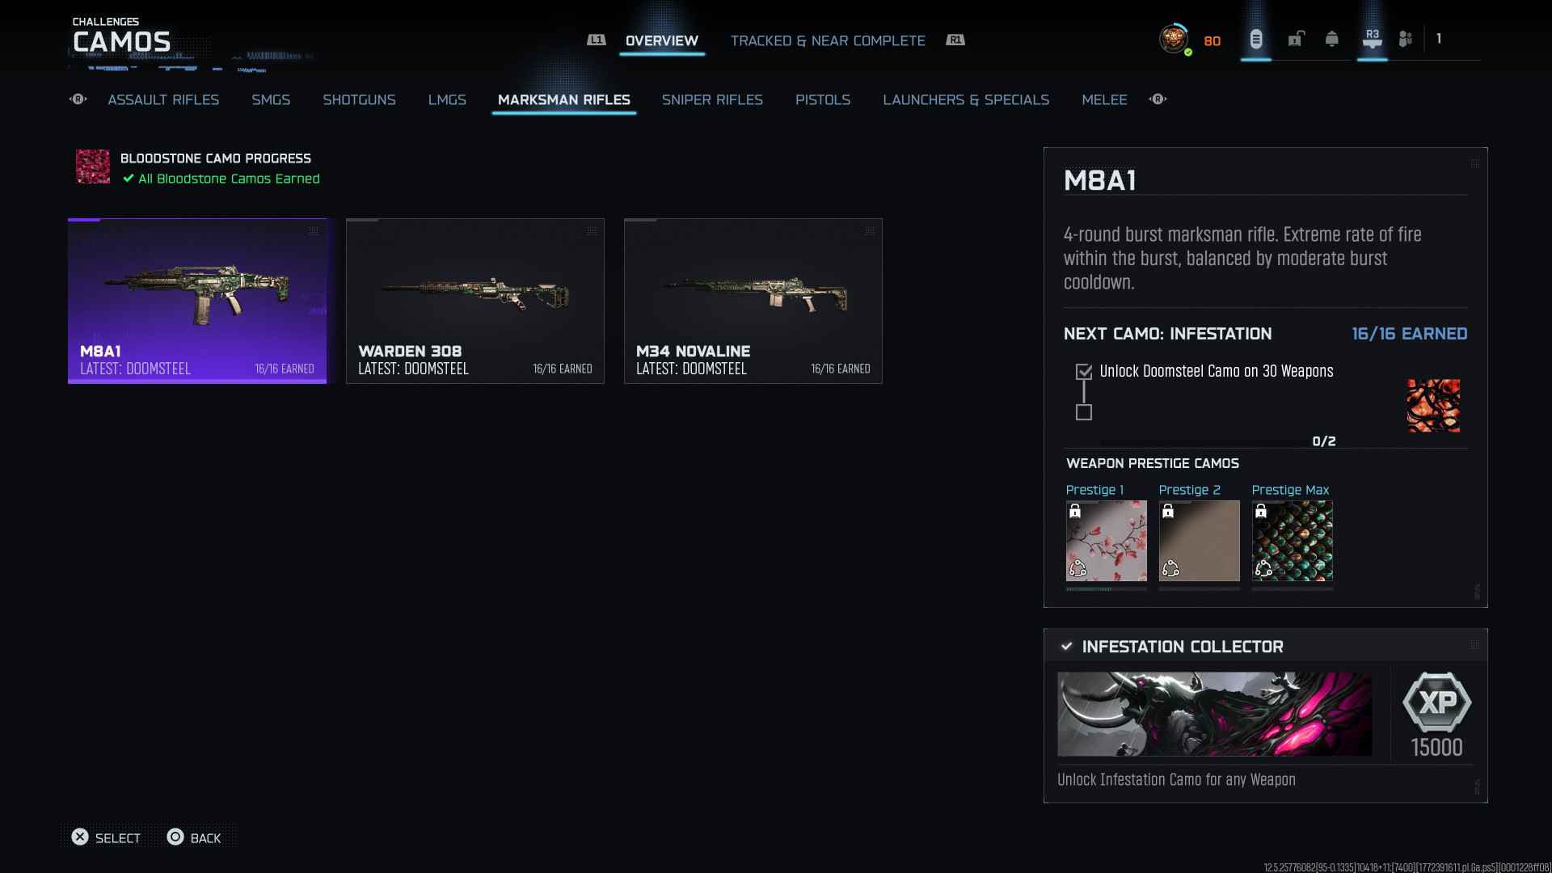Click the unlock padlock icon in header
The width and height of the screenshot is (1552, 873).
1296,39
